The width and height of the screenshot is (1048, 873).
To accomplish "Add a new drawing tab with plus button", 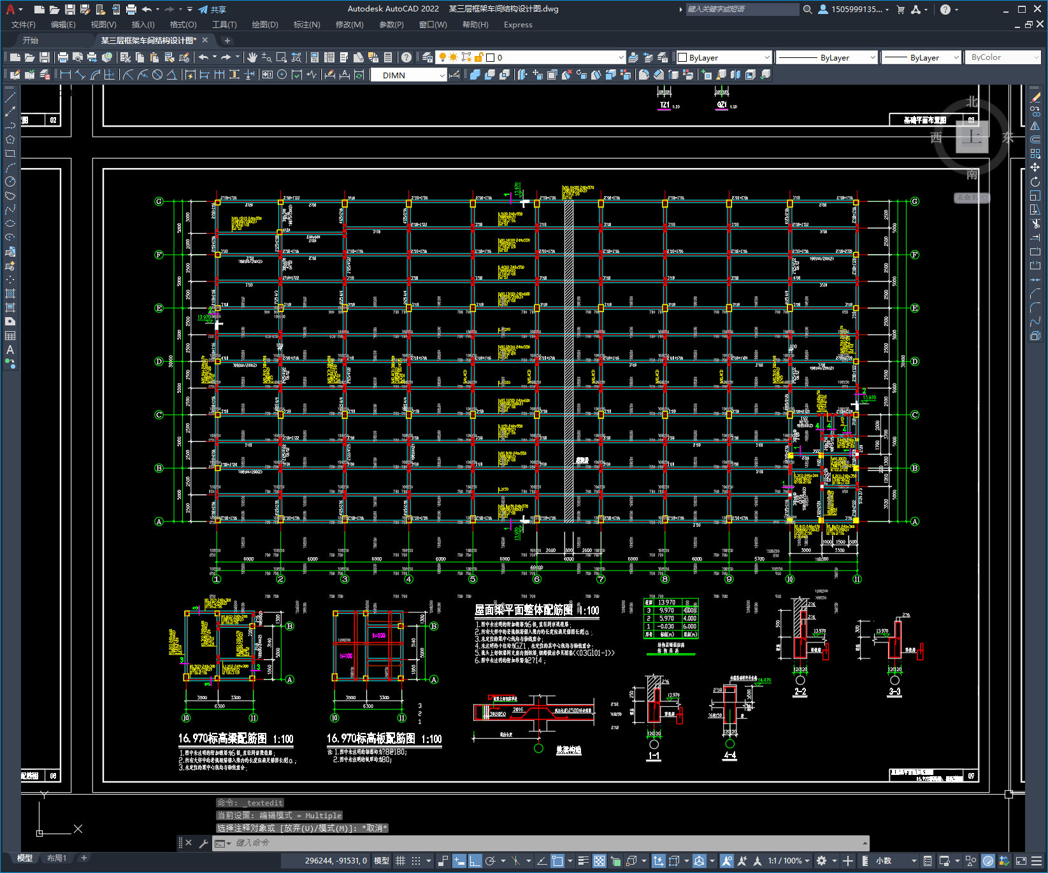I will coord(227,40).
